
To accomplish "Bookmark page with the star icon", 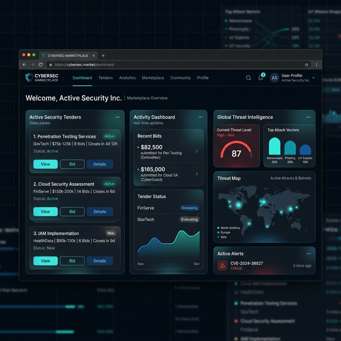I will coord(306,65).
